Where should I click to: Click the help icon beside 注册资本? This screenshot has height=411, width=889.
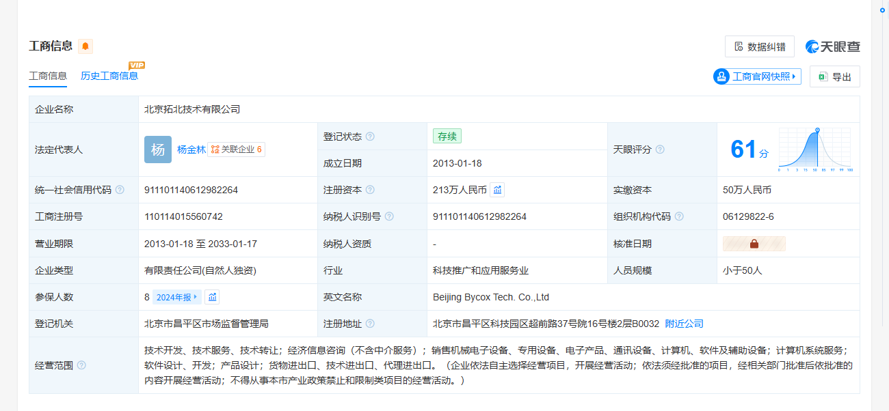pos(370,190)
